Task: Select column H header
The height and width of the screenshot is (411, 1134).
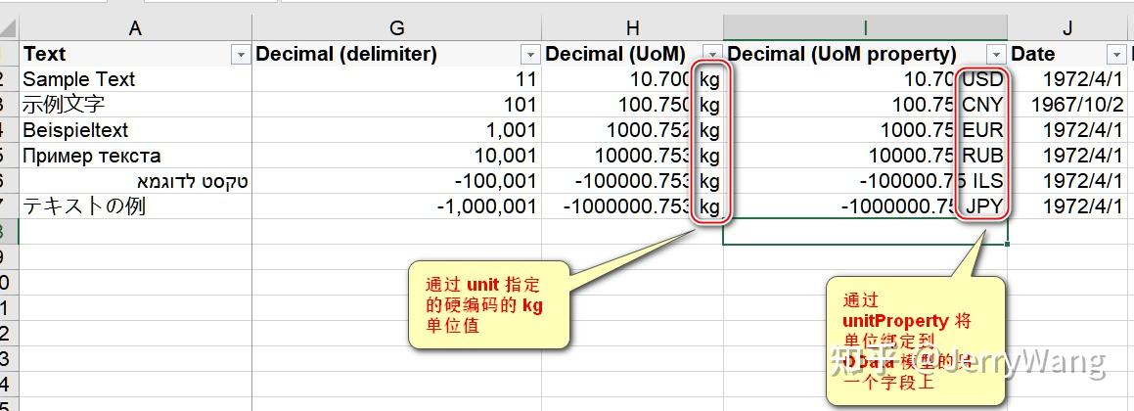Action: [632, 28]
